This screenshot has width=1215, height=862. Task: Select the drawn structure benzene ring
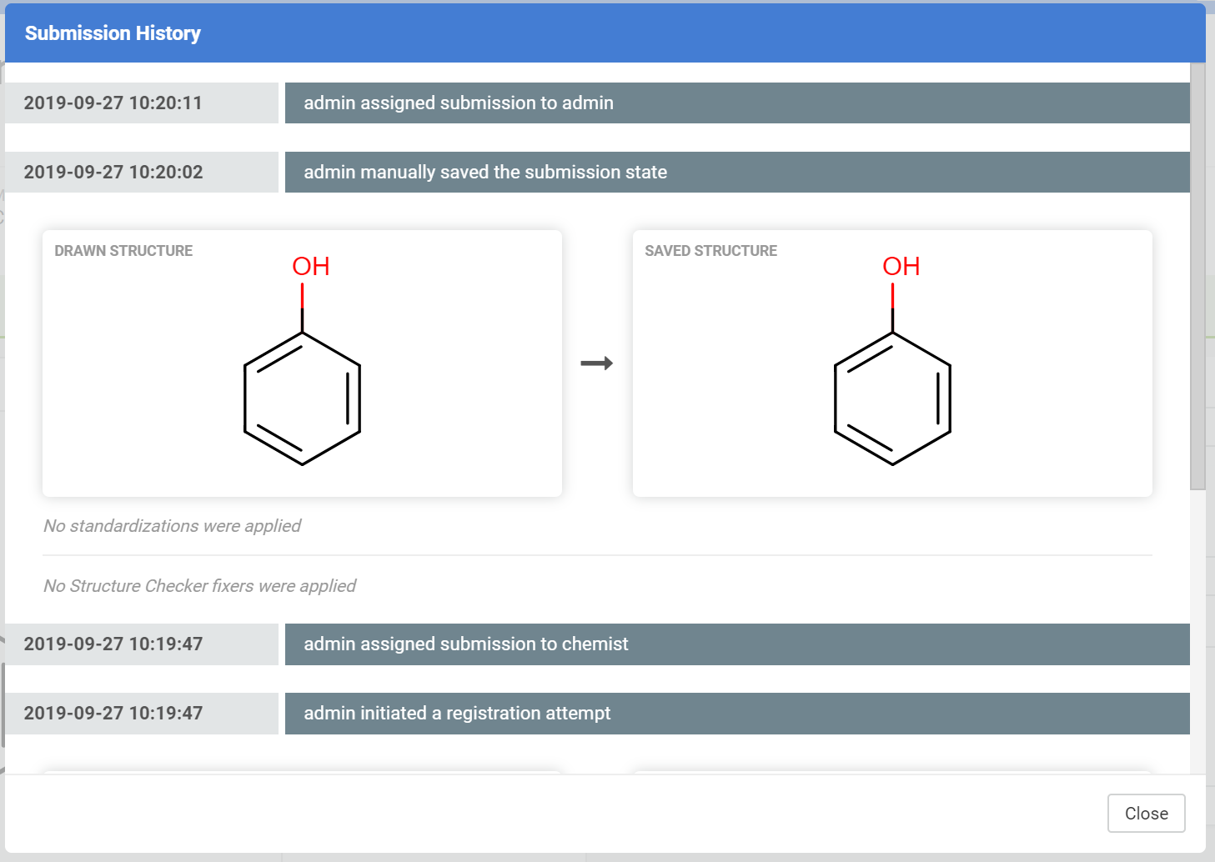pos(302,398)
